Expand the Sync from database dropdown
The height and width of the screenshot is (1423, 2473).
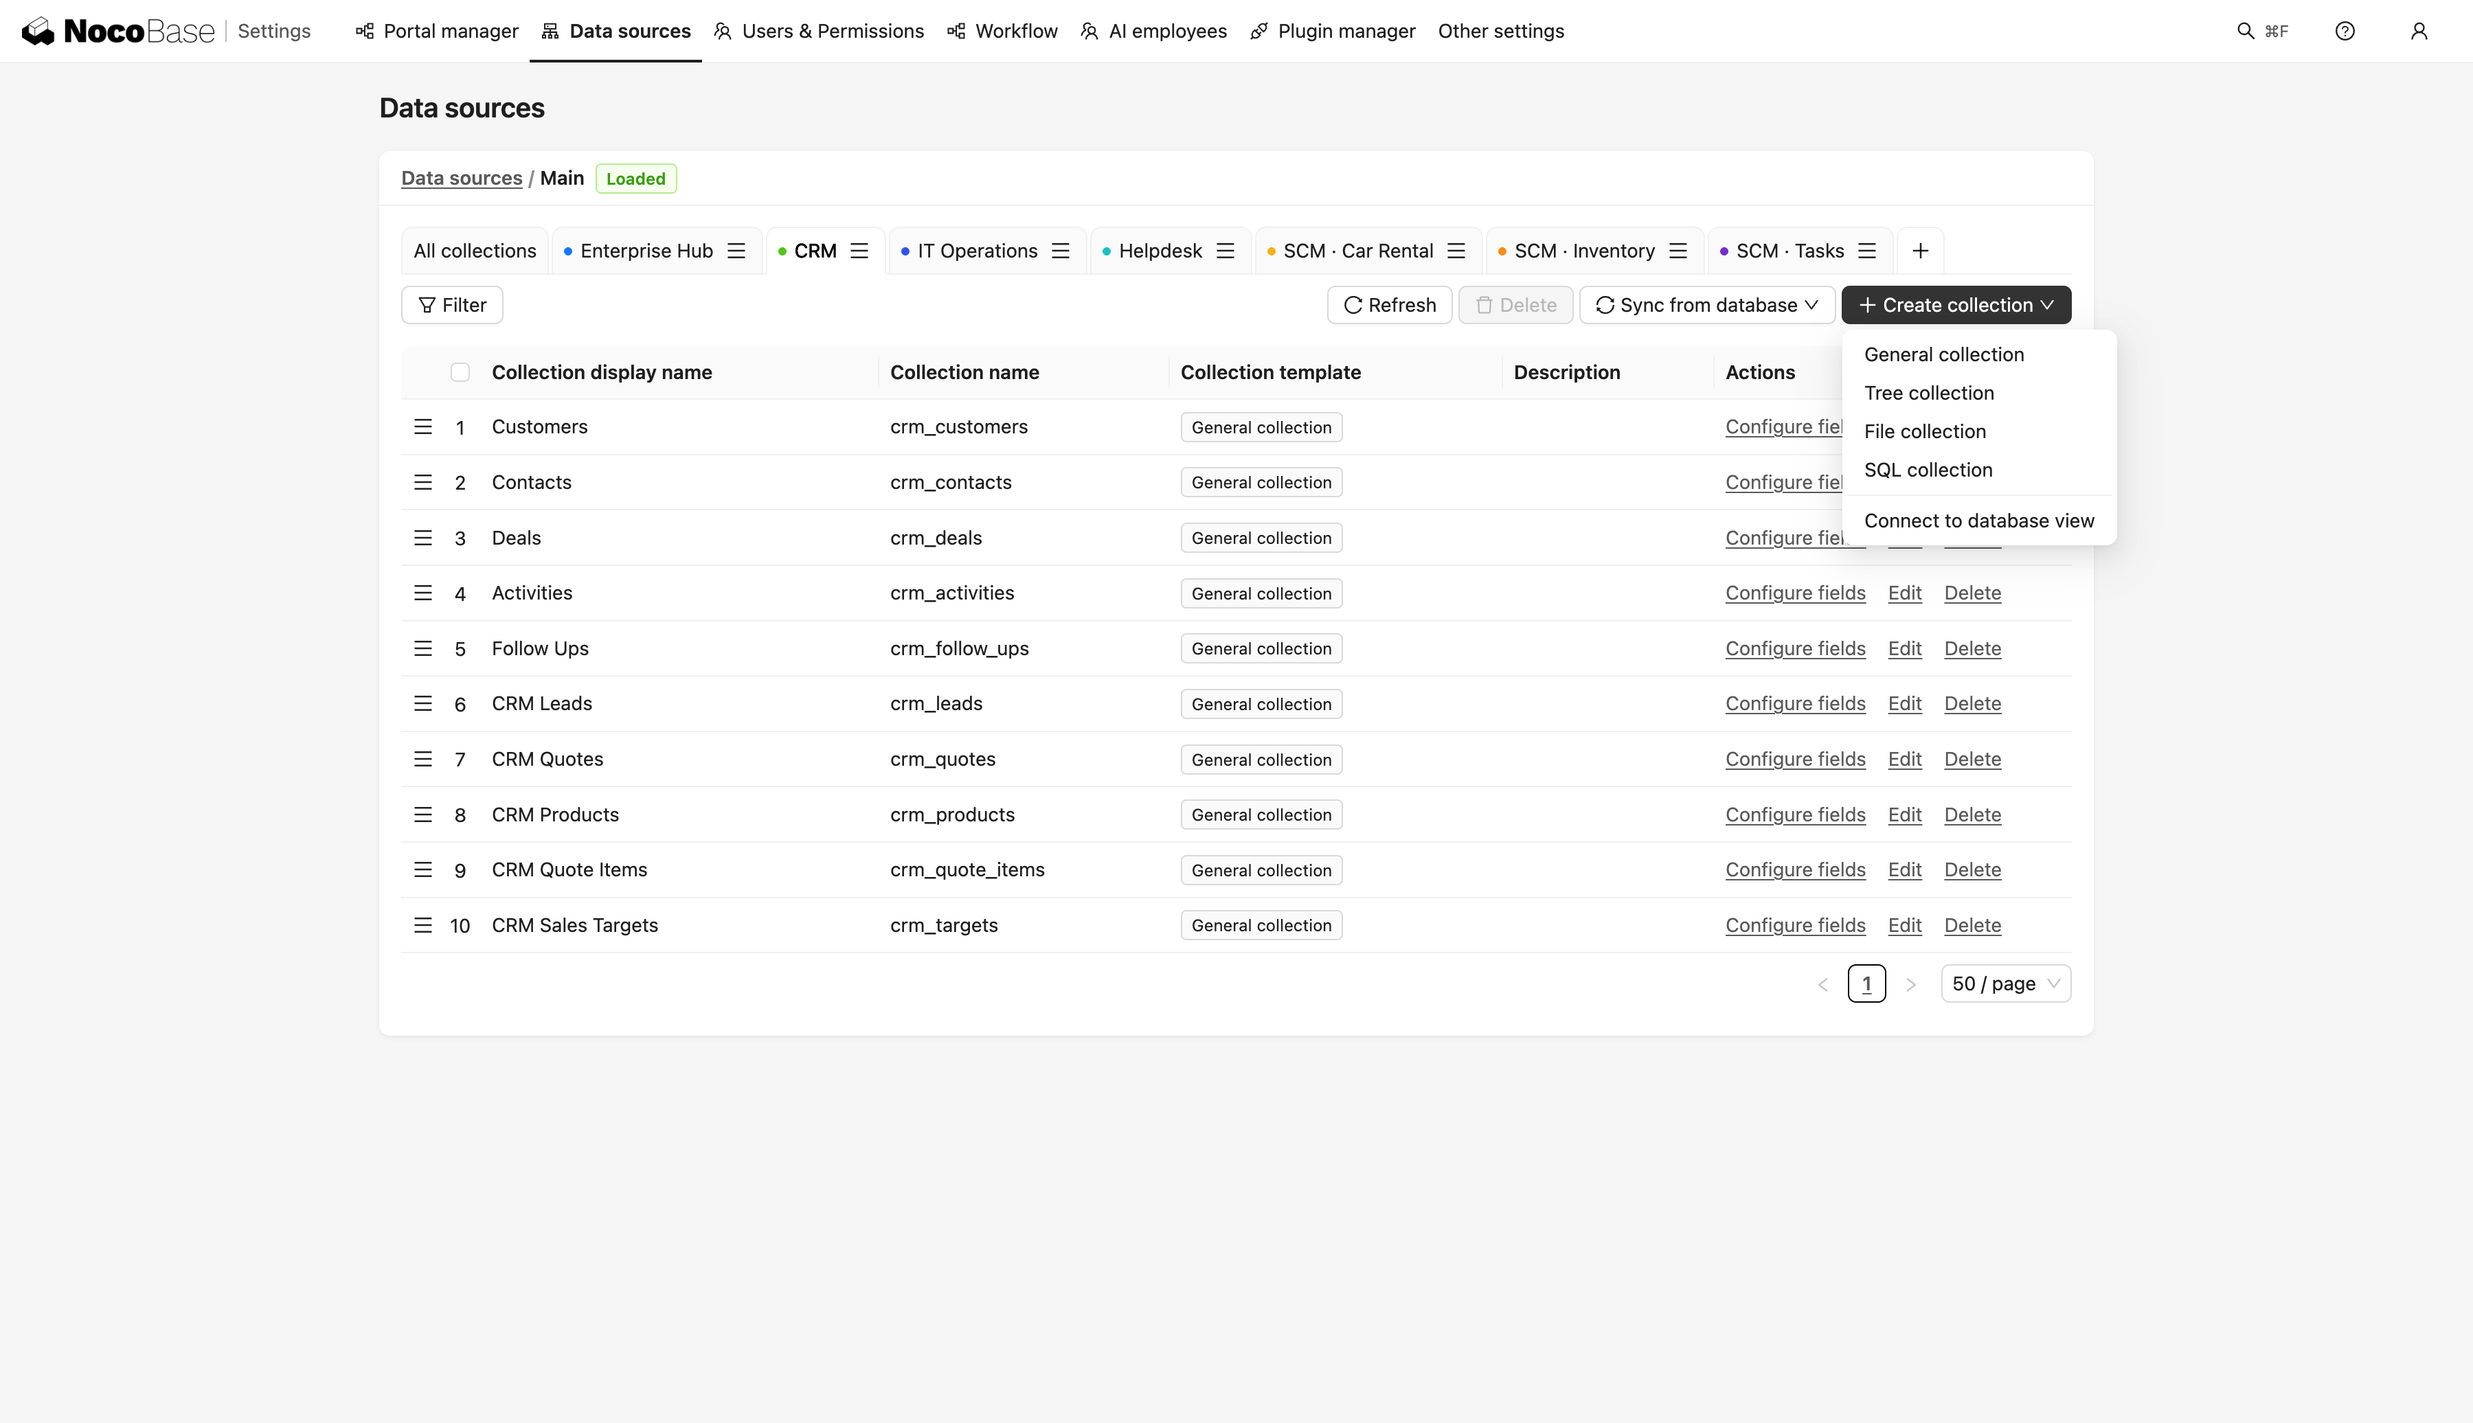click(x=1706, y=305)
